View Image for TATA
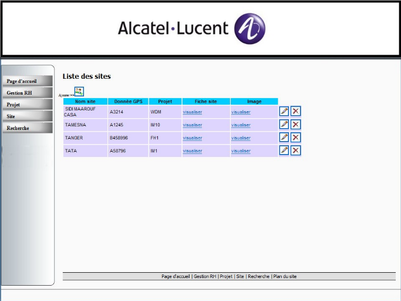Viewport: 401px width, 301px height. (x=241, y=151)
